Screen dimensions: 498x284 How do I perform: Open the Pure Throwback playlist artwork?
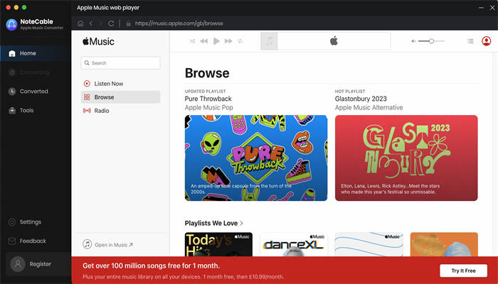[256, 158]
